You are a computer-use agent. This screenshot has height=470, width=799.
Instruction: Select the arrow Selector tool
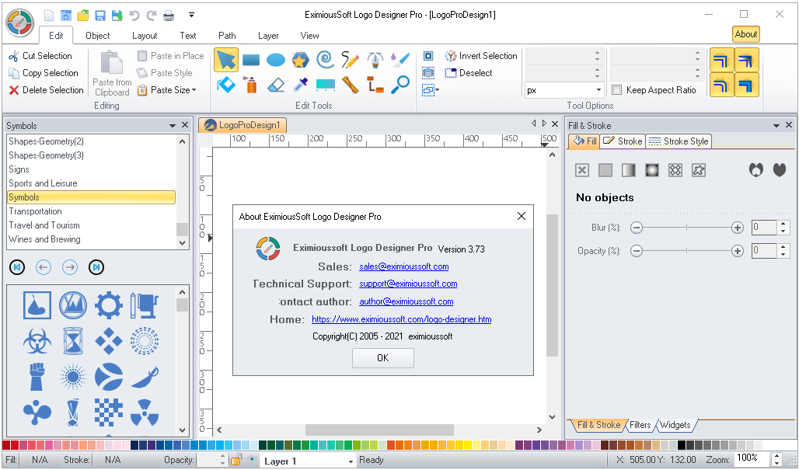(225, 60)
